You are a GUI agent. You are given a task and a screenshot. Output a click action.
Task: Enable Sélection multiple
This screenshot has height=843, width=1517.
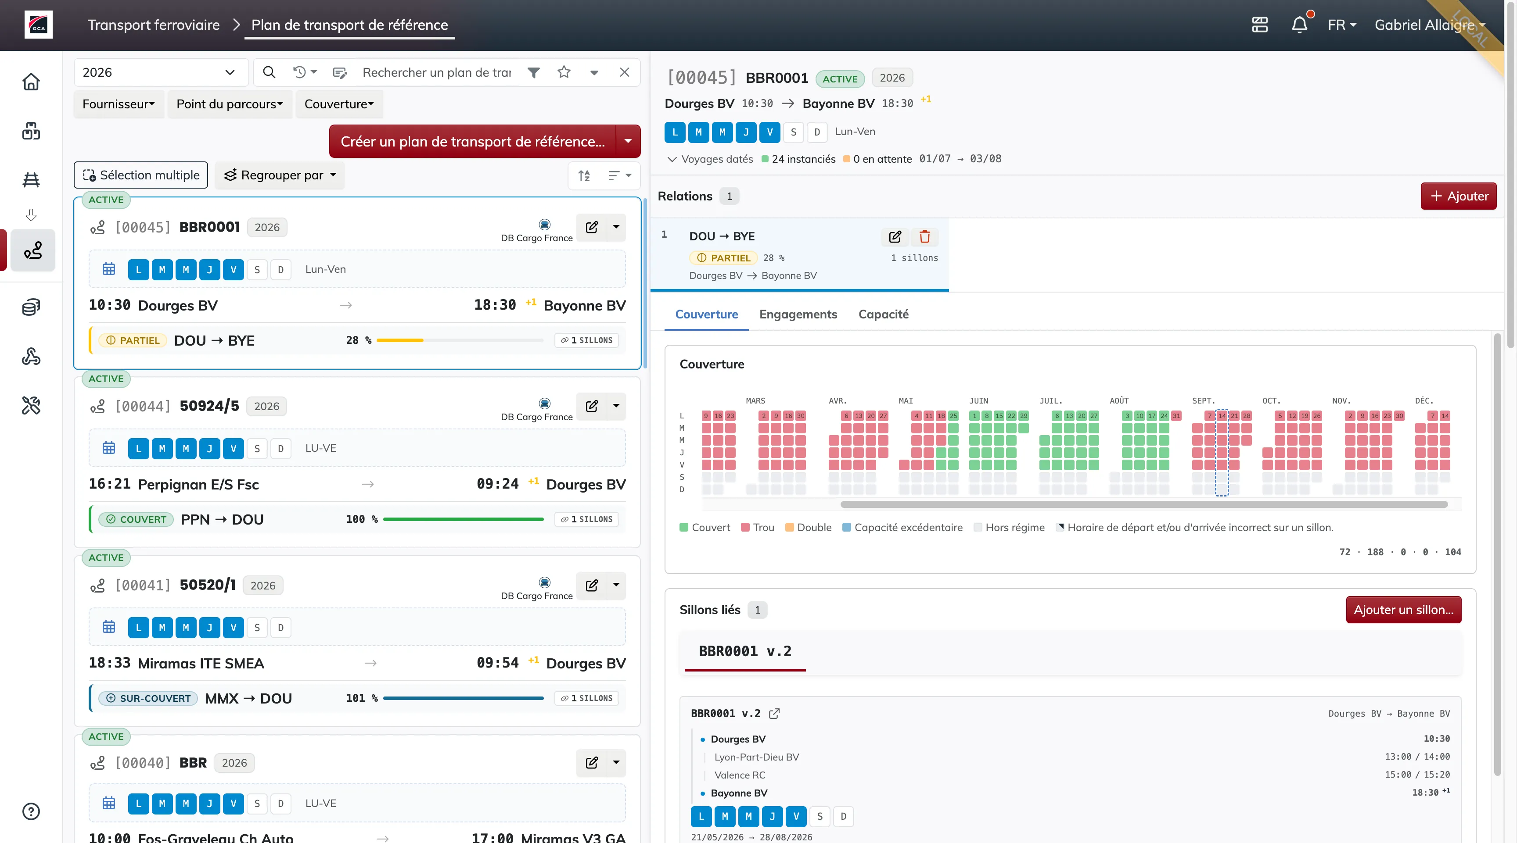(x=141, y=175)
